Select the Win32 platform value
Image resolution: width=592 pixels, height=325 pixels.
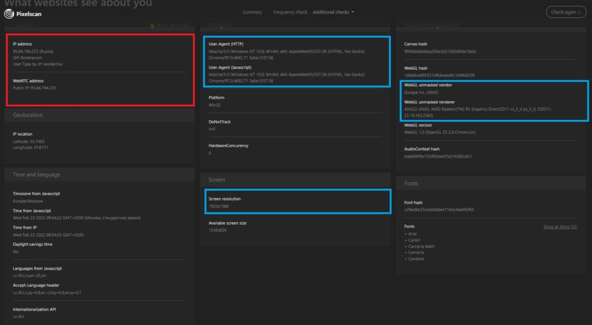pos(214,105)
